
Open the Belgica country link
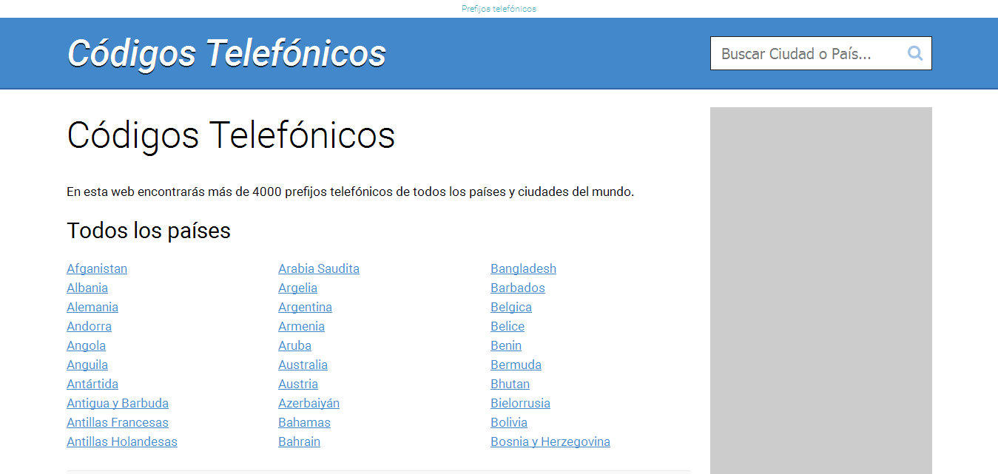click(511, 307)
